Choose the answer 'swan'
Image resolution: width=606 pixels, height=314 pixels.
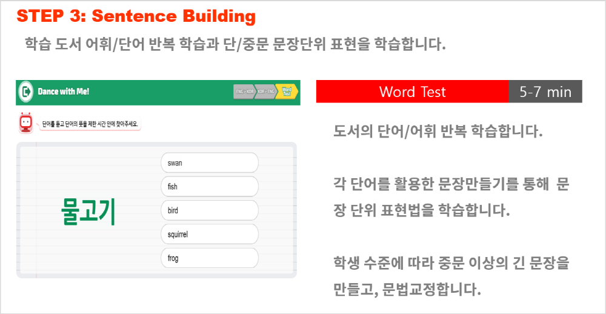click(210, 163)
